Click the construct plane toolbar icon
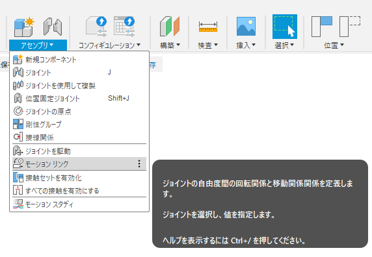The height and width of the screenshot is (257, 372). coord(170,26)
